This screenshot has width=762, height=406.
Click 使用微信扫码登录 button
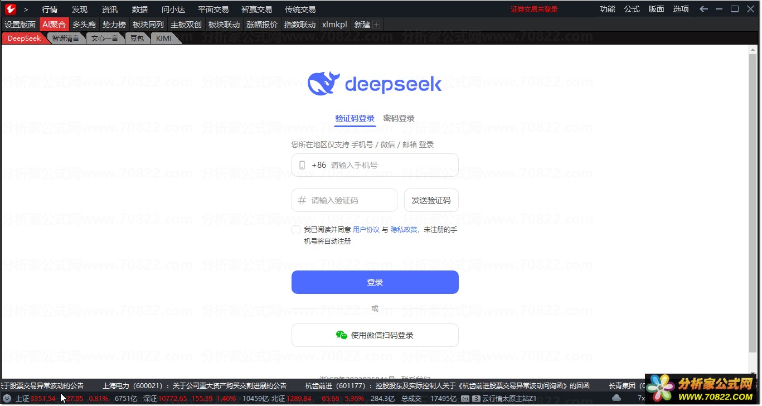[x=375, y=335]
